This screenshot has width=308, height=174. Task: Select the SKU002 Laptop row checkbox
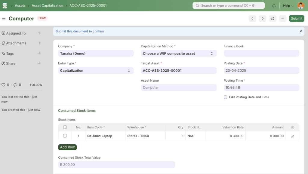coord(65,136)
